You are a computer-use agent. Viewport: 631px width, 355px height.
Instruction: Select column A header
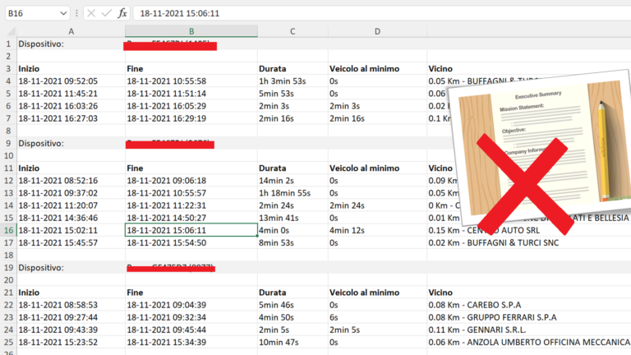pyautogui.click(x=70, y=31)
